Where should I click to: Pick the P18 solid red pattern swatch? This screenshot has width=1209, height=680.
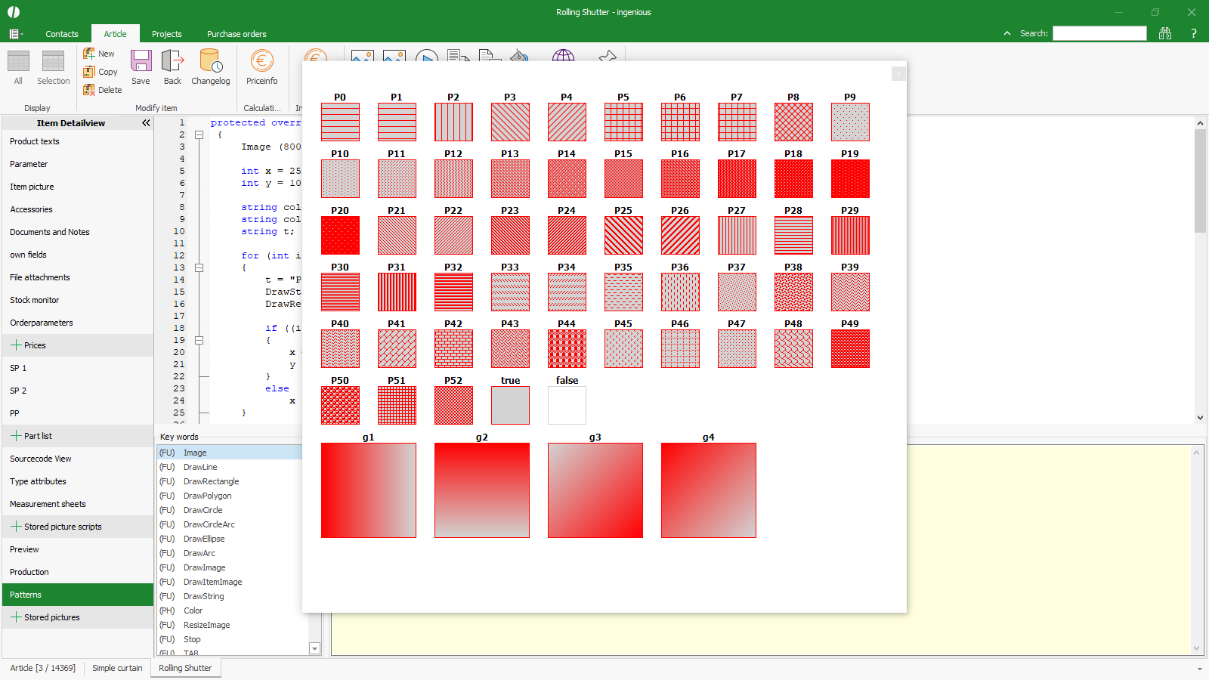(793, 178)
